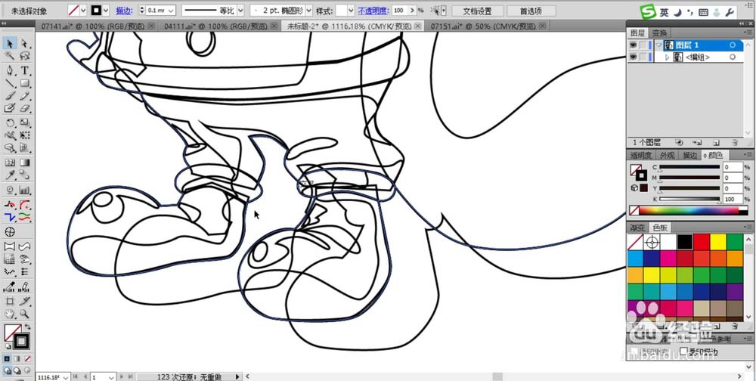Select the Rectangle tool
The width and height of the screenshot is (756, 381).
tap(24, 83)
